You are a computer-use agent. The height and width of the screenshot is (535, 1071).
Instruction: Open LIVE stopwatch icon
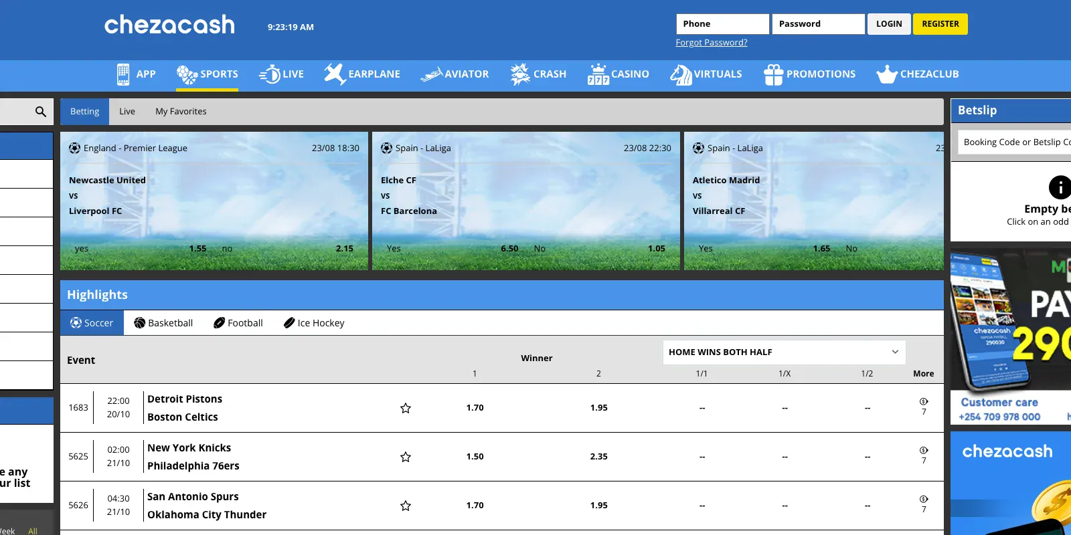(270, 74)
